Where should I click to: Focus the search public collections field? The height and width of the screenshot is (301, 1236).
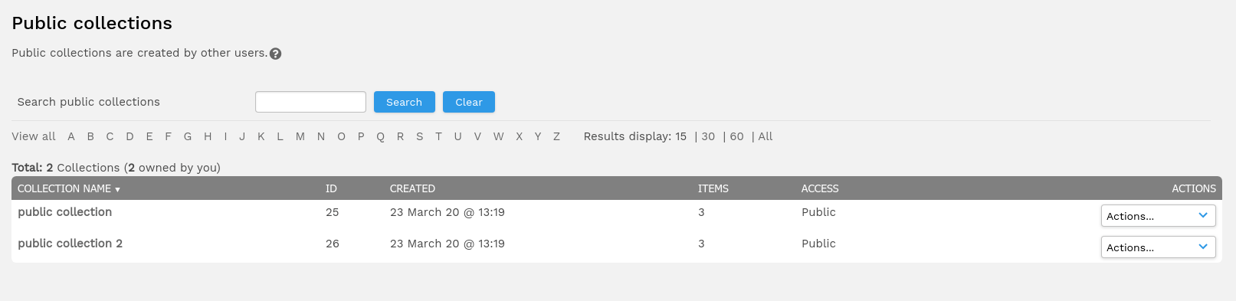310,102
